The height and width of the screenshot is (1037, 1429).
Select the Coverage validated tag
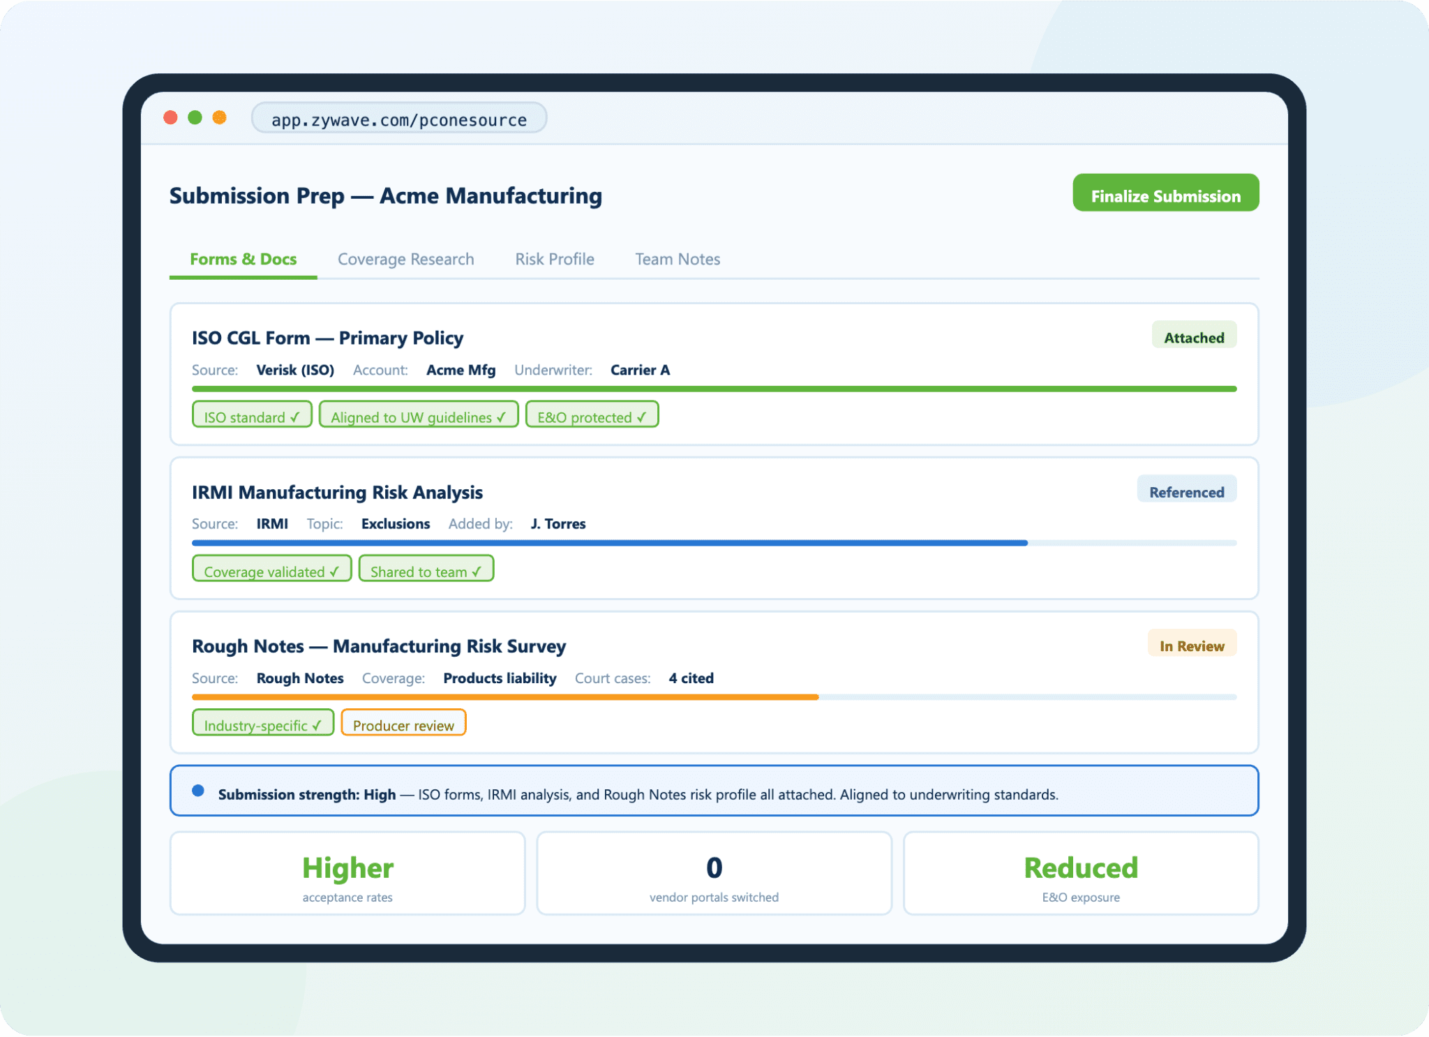coord(271,569)
